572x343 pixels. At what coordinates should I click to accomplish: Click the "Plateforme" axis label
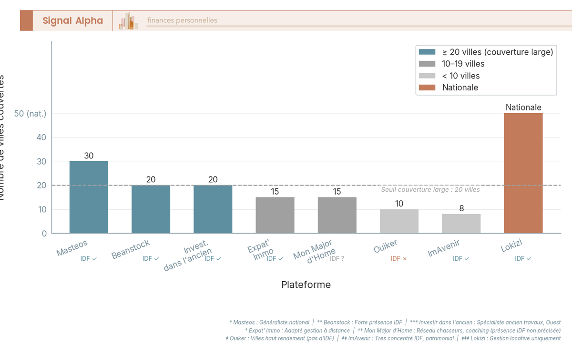[x=306, y=284]
